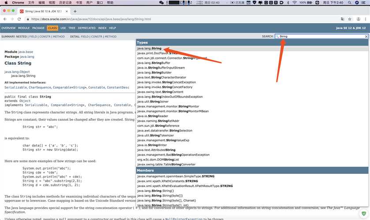This screenshot has height=220, width=370.
Task: Open the Wi-Fi status menu
Action: point(295,3)
